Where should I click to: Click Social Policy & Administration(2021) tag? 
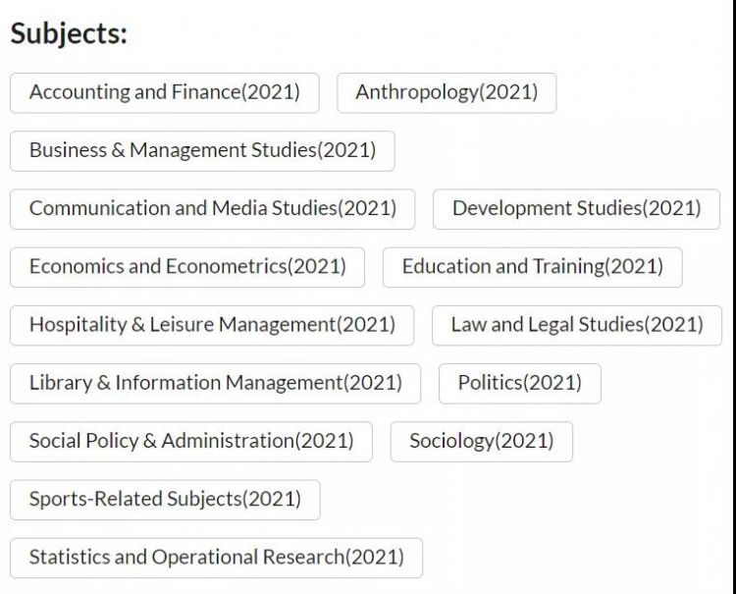click(x=191, y=441)
